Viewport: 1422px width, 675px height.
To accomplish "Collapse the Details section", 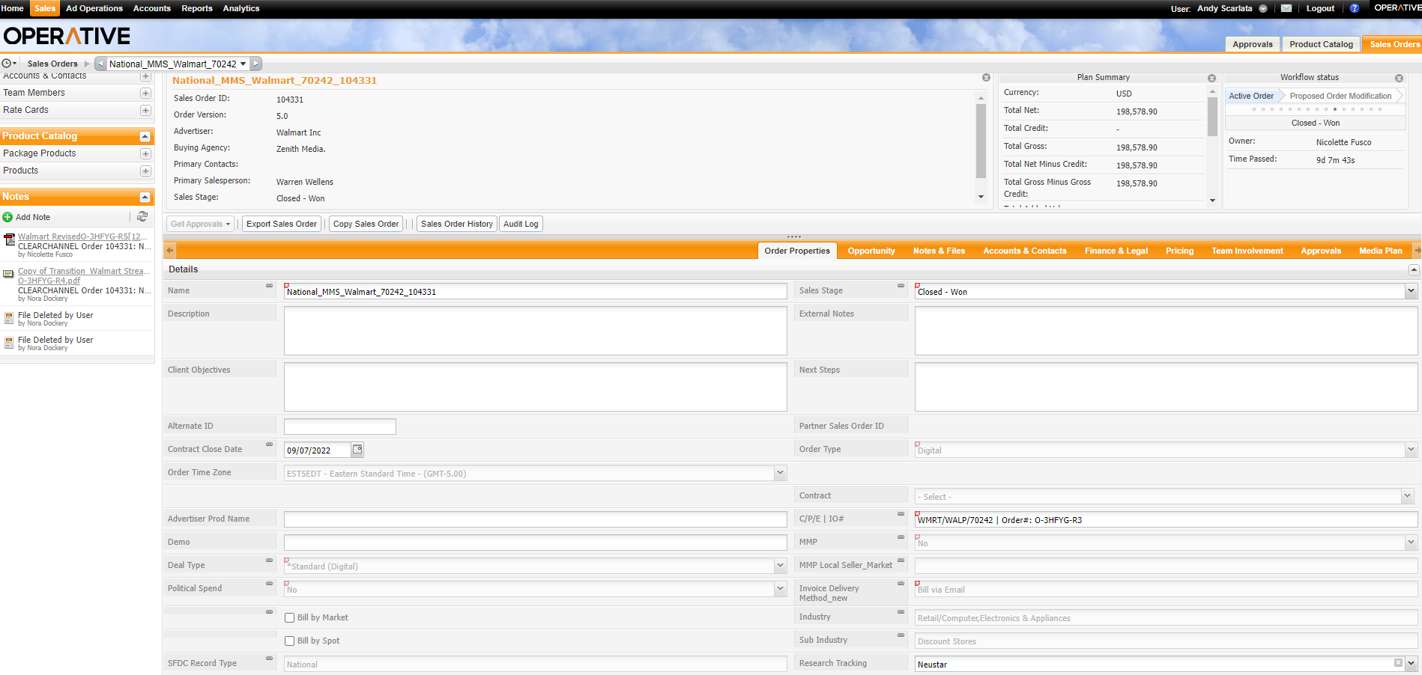I will [x=1414, y=269].
